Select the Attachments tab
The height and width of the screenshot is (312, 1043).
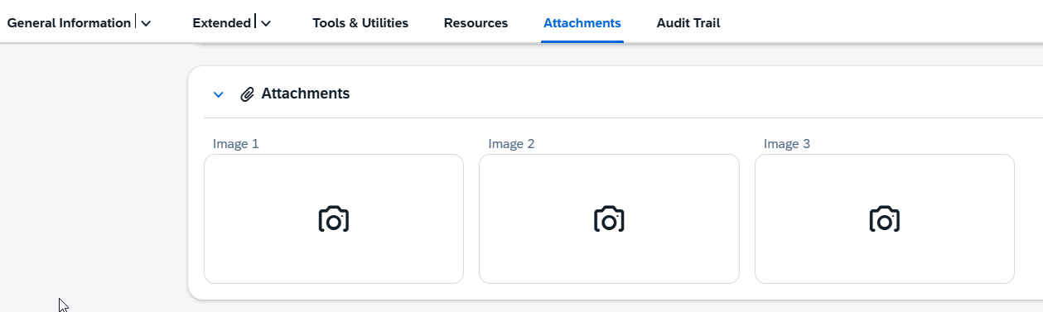pos(582,23)
